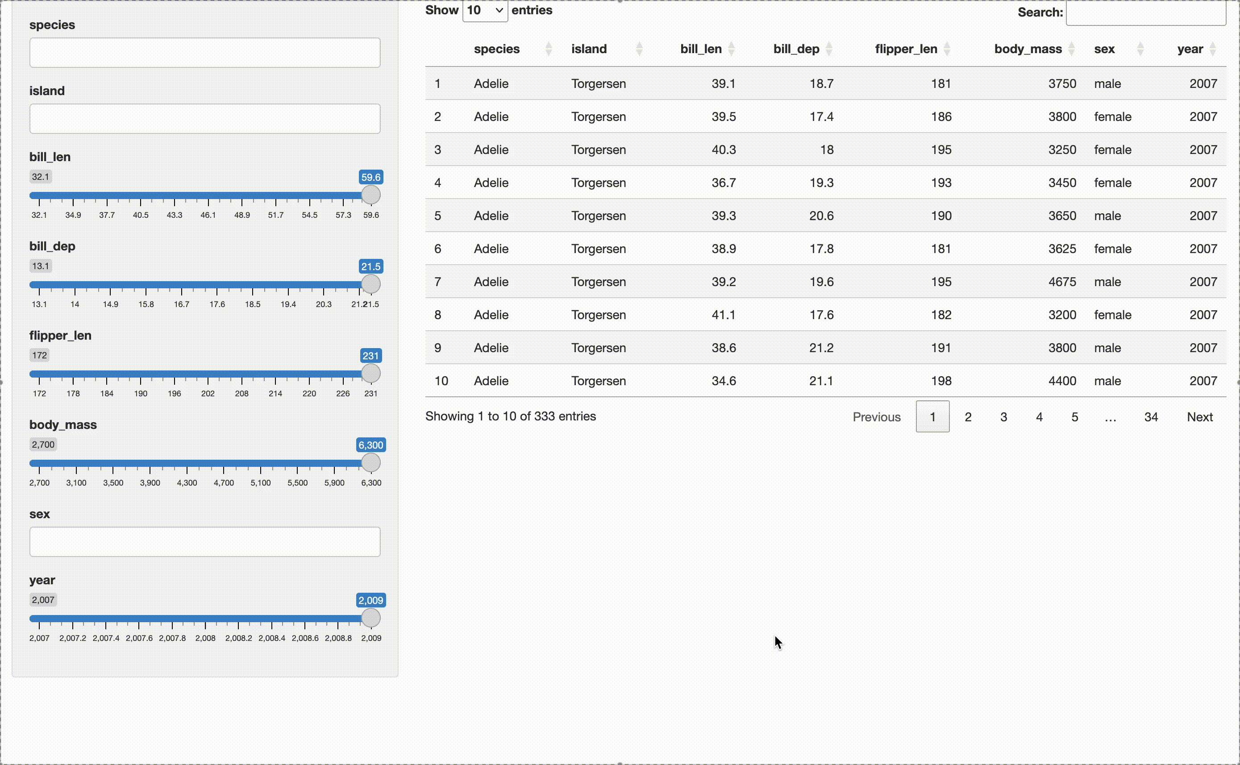The width and height of the screenshot is (1240, 765).
Task: Sort table by island column arrows
Action: point(639,49)
